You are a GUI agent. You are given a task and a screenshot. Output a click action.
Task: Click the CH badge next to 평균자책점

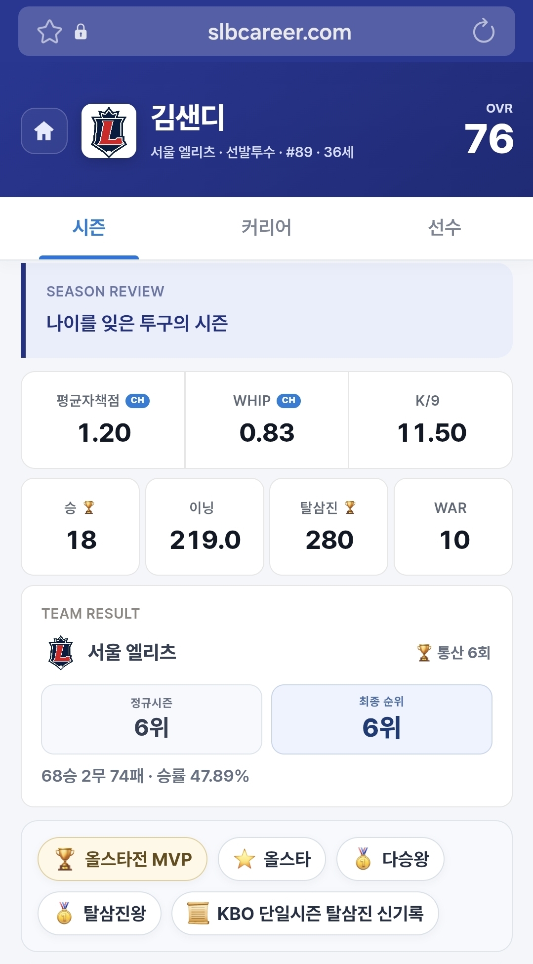[137, 401]
